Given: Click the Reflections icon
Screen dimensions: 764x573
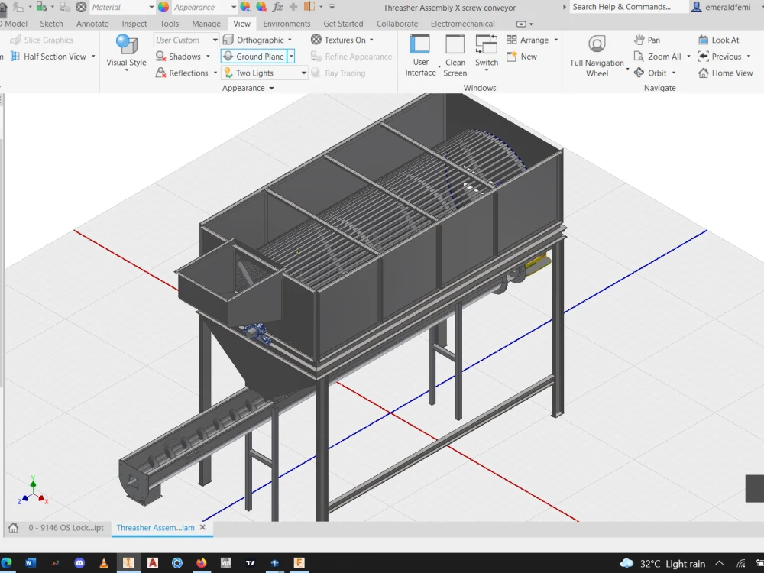Looking at the screenshot, I should tap(160, 73).
